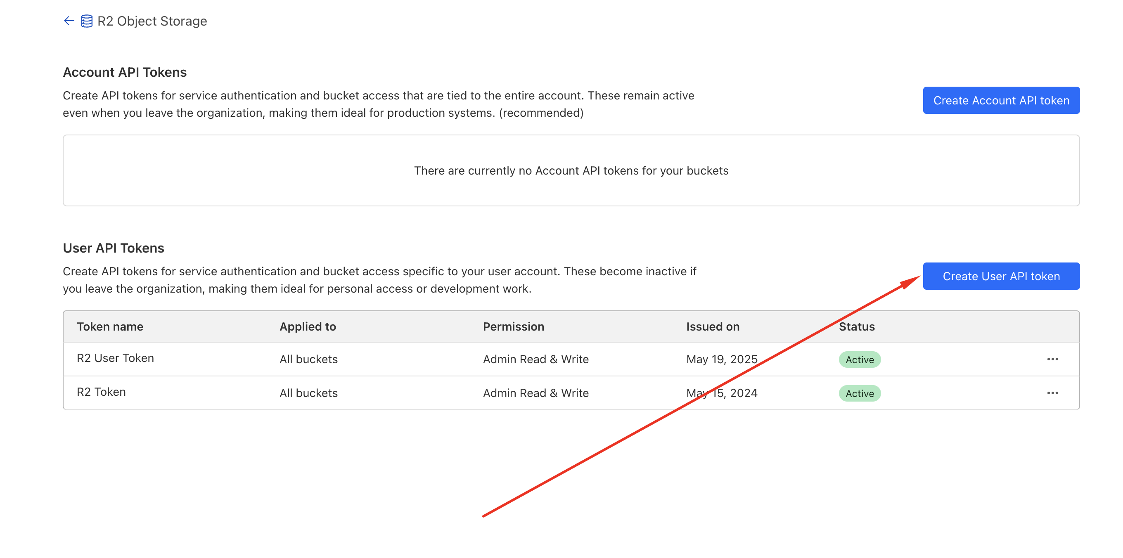Screen dimensions: 1123x558
Task: Click the Create User API token button
Action: coord(1001,276)
